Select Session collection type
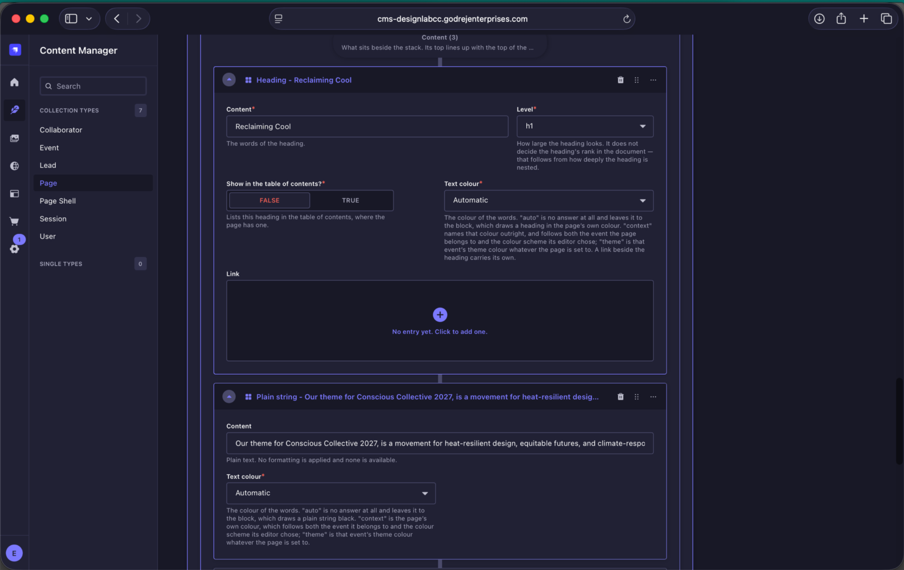 (x=53, y=219)
